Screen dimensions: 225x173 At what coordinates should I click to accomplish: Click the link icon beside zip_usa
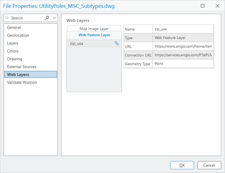[117, 44]
